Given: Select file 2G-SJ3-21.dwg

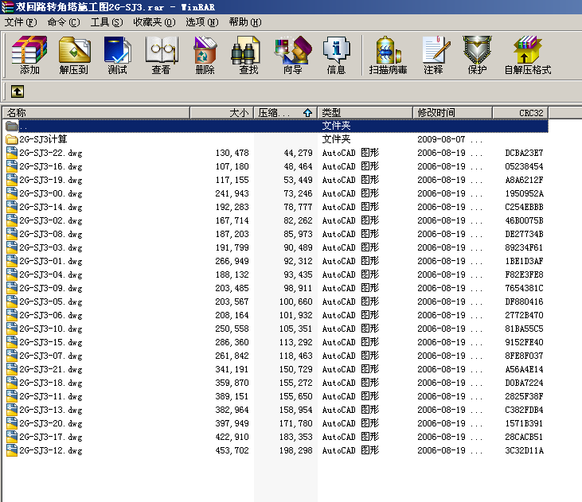Looking at the screenshot, I should [276, 370].
